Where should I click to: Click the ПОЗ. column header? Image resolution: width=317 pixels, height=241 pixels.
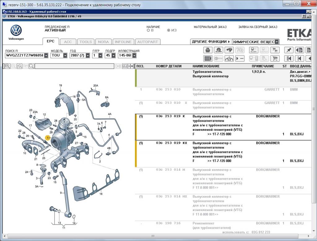pos(140,66)
